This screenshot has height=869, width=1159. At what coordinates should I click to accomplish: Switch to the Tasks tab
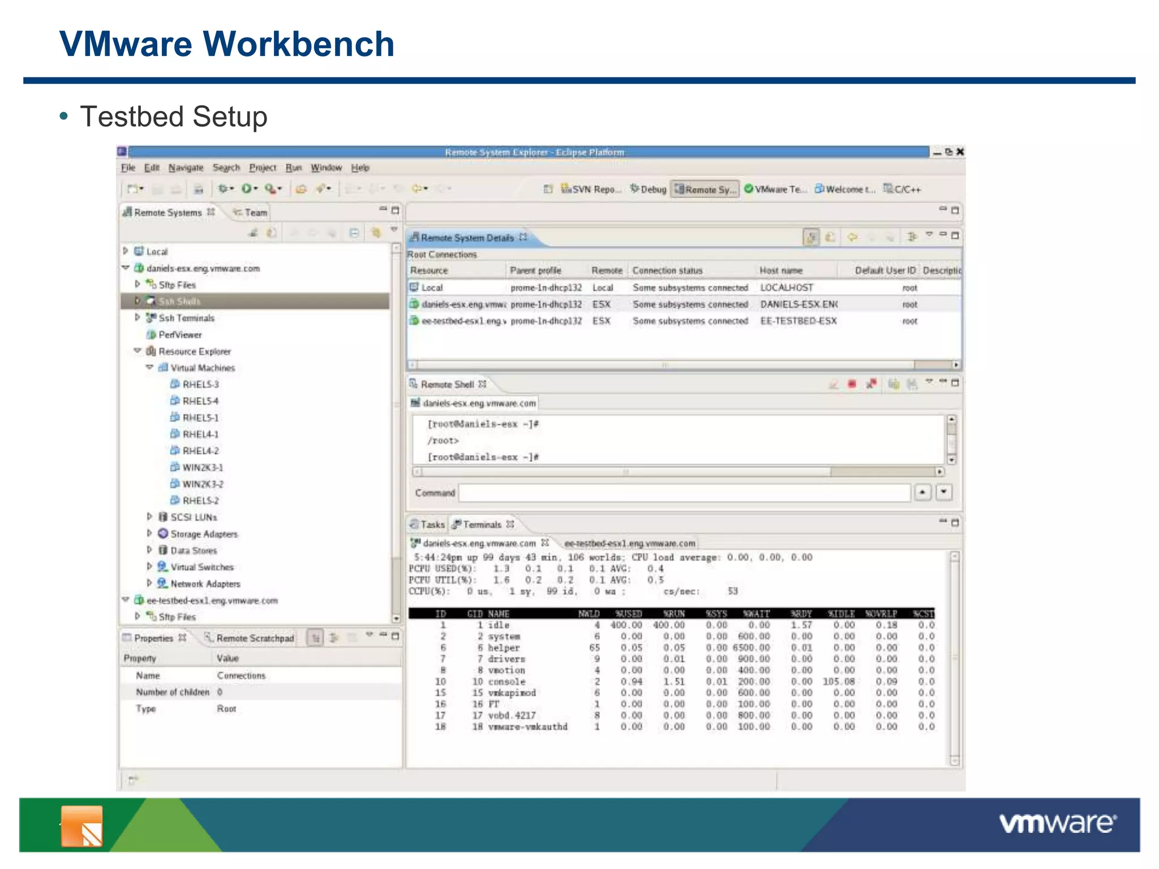tap(427, 524)
